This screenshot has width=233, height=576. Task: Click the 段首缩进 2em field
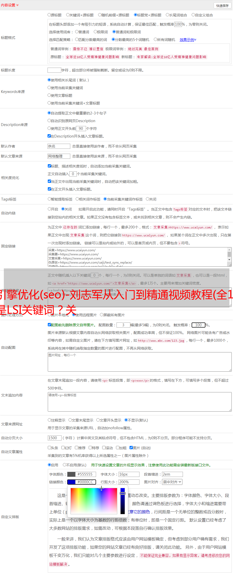[173, 474]
